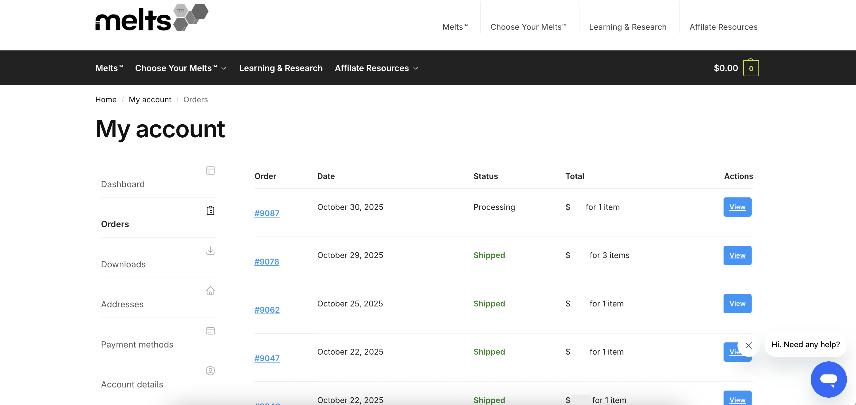
Task: Open order link #9047
Action: pos(267,358)
